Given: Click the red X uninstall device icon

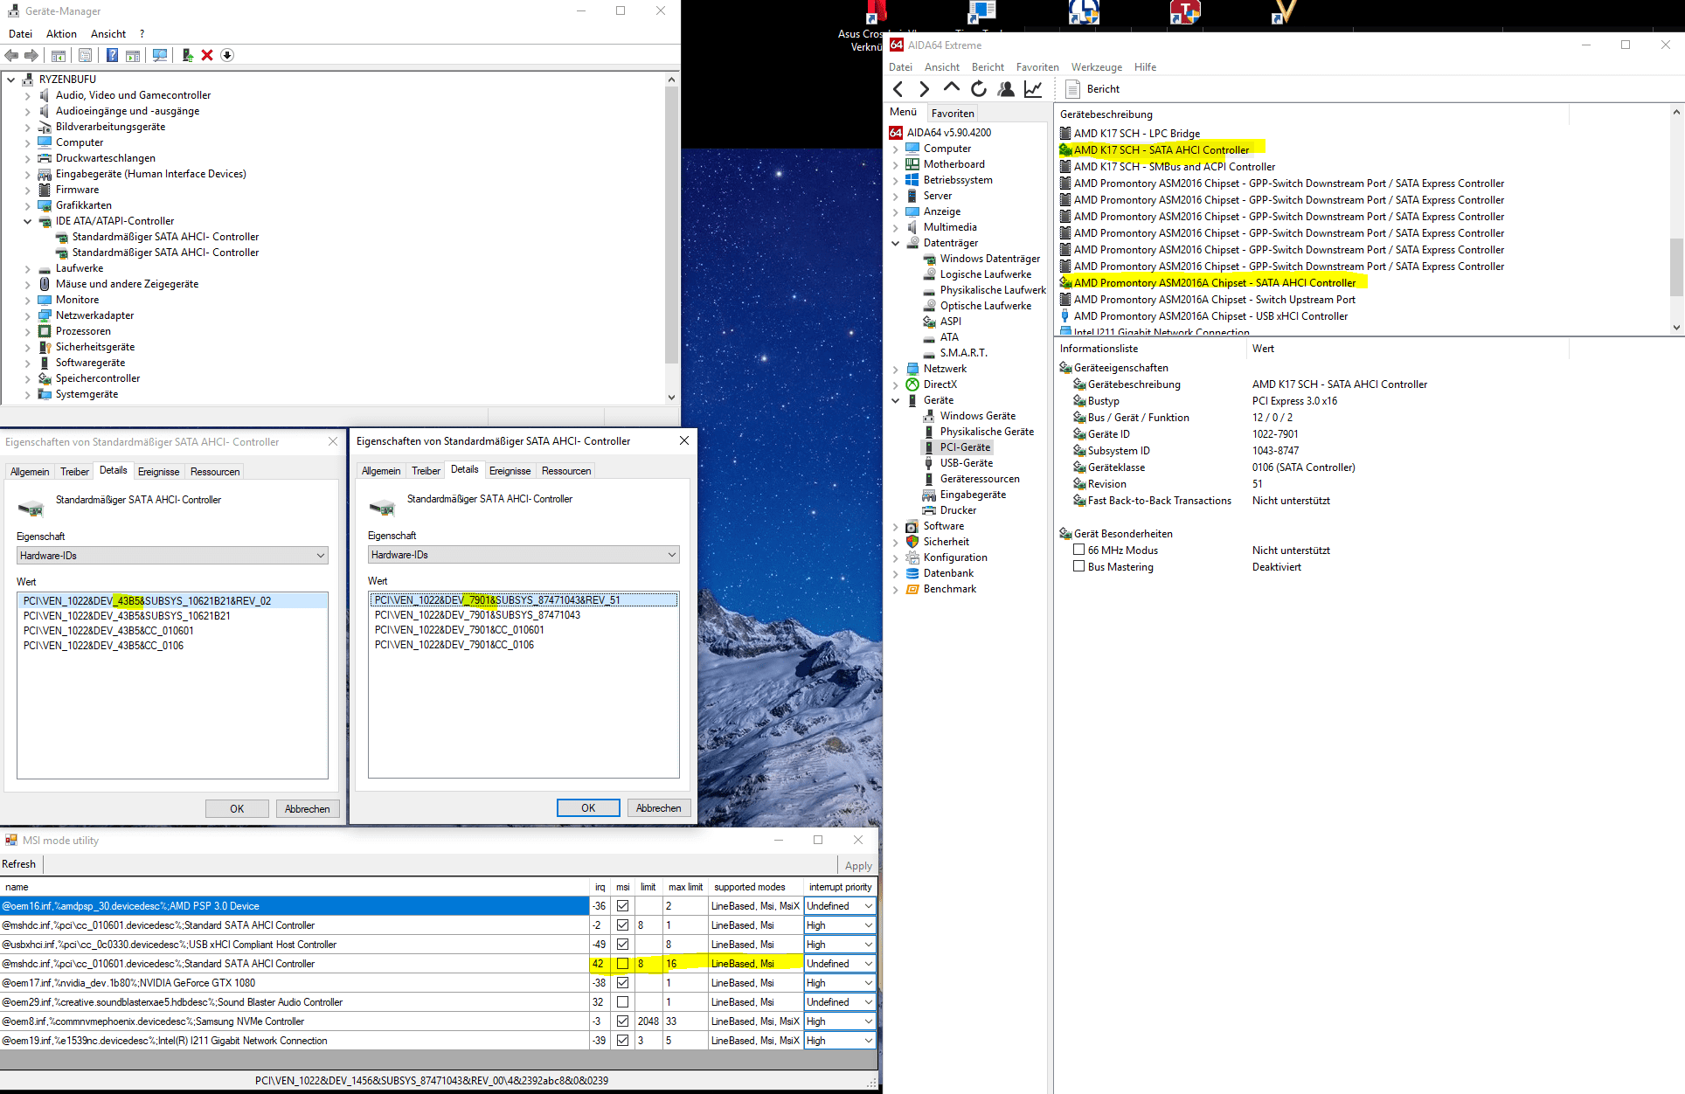Looking at the screenshot, I should (207, 55).
